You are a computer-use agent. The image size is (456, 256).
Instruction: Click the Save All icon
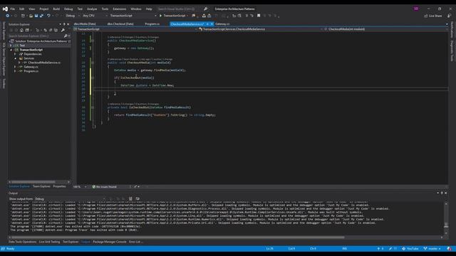tap(41, 16)
